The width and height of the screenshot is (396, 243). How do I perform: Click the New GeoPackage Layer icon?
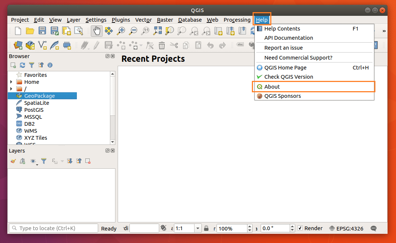30,46
